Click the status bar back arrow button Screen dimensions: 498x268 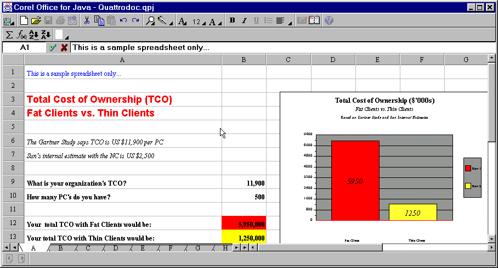point(9,259)
